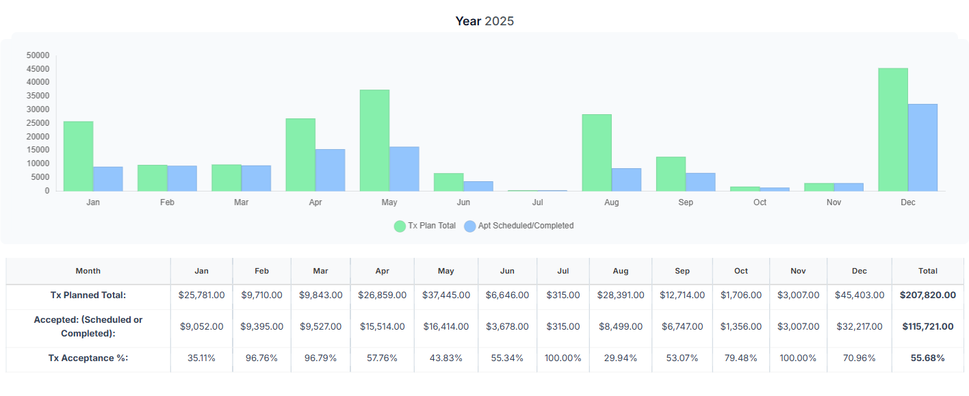Select the blue March scheduled bar

click(256, 178)
